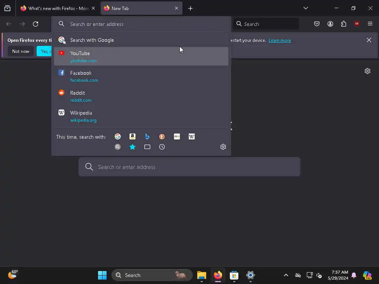Focus the new tab page search field
Image resolution: width=379 pixels, height=284 pixels.
(189, 167)
